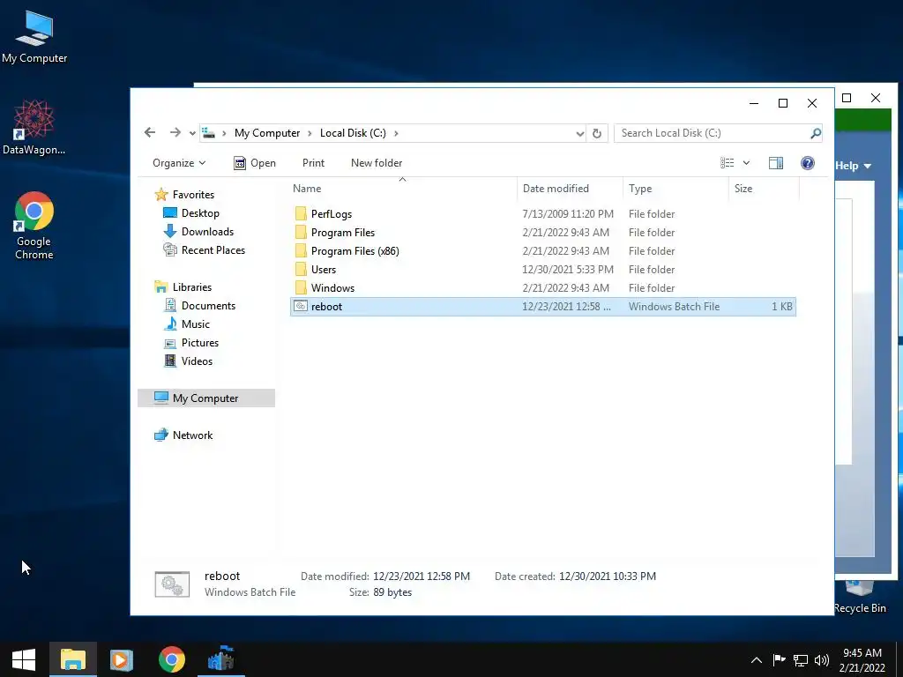
Task: Select the Program Files folder
Action: [543, 233]
